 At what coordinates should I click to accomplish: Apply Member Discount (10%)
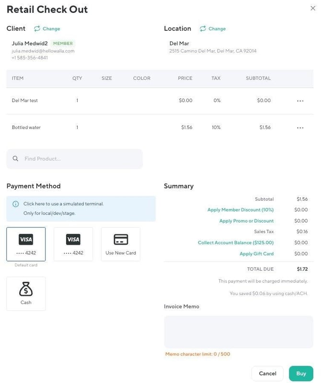(x=241, y=210)
